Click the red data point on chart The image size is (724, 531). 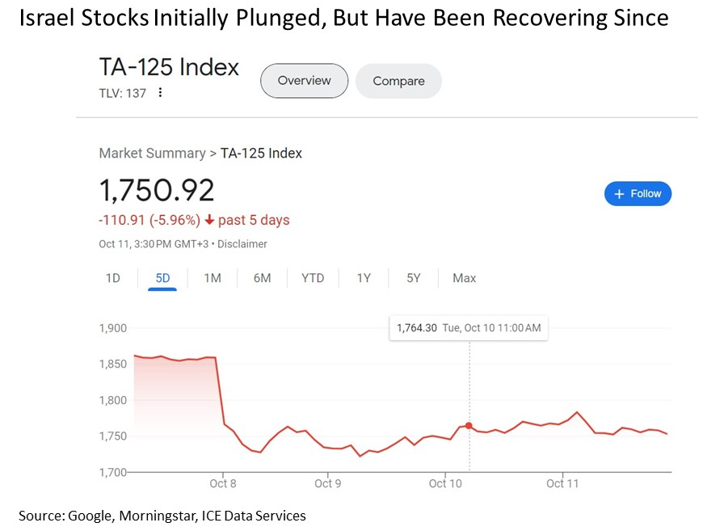pos(469,425)
